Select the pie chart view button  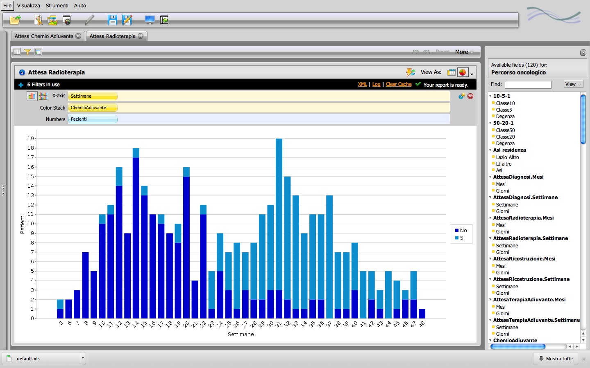click(x=463, y=72)
